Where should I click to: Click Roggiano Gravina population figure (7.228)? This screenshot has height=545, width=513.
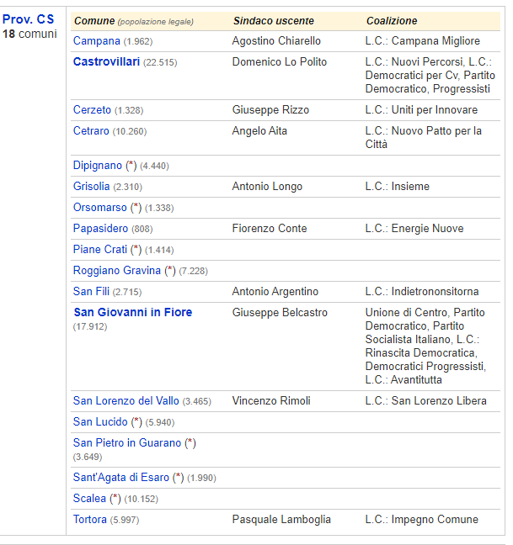click(194, 271)
